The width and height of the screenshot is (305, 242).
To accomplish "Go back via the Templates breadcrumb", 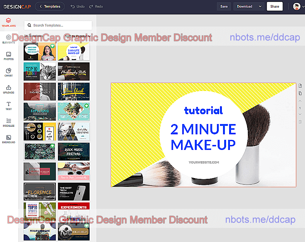I will pos(50,6).
